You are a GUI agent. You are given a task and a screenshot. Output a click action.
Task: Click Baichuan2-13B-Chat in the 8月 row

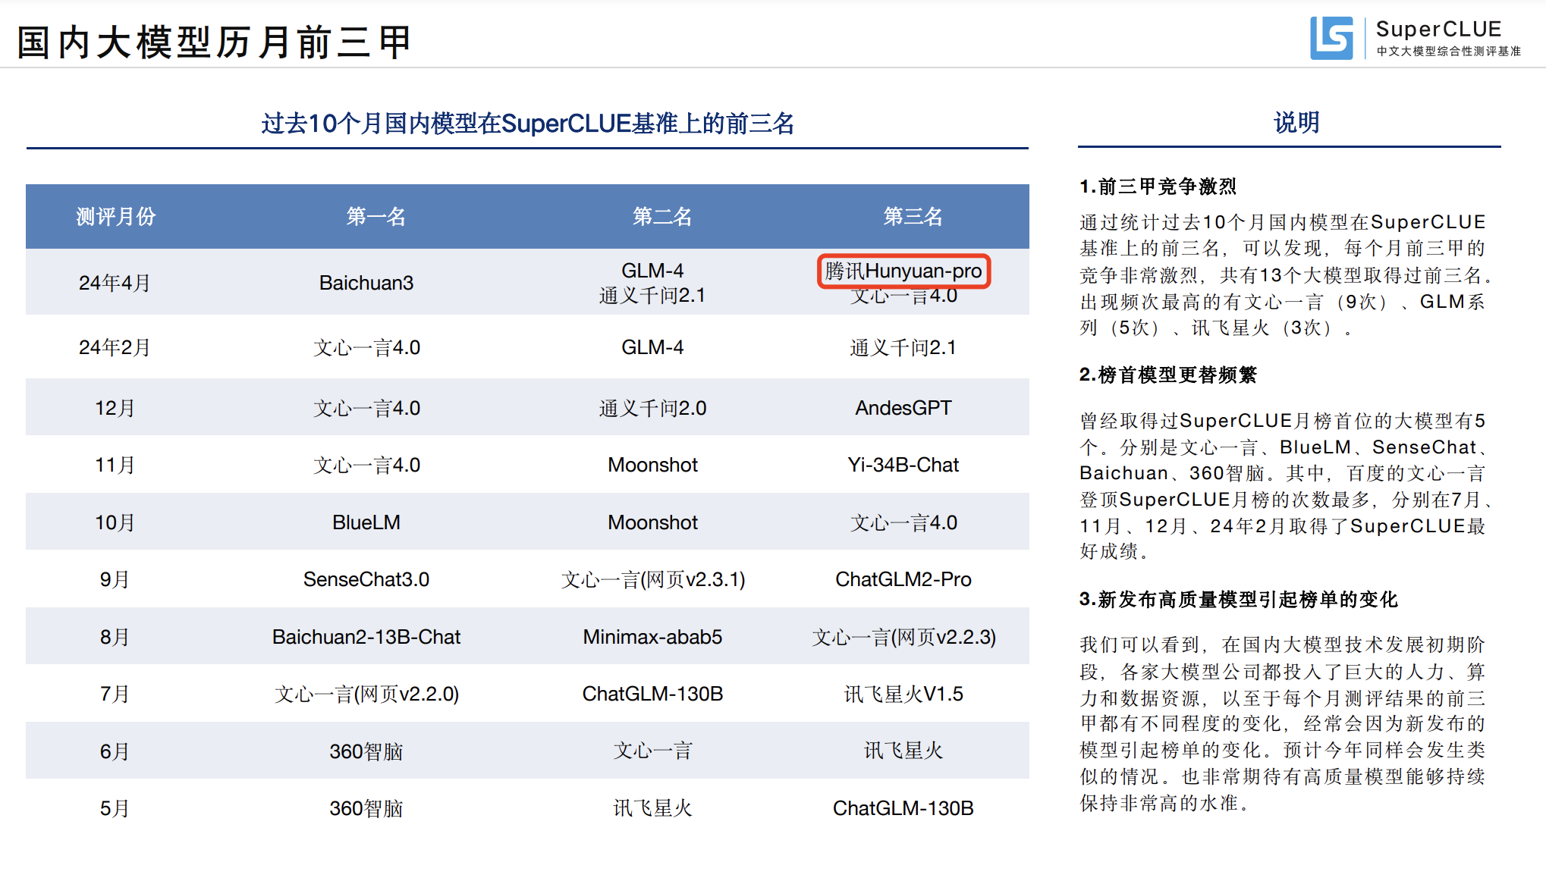click(x=366, y=637)
